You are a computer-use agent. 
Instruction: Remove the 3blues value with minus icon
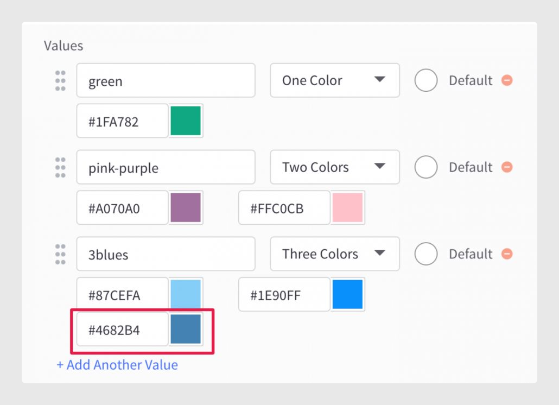tap(506, 254)
